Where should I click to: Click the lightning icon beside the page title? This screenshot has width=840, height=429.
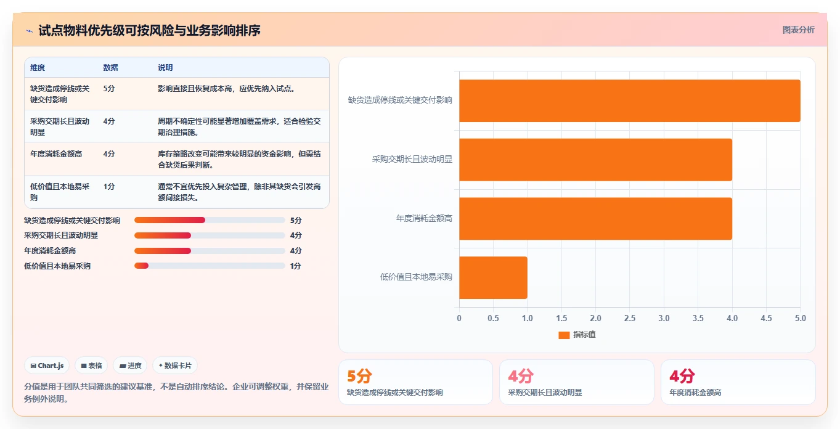point(29,31)
